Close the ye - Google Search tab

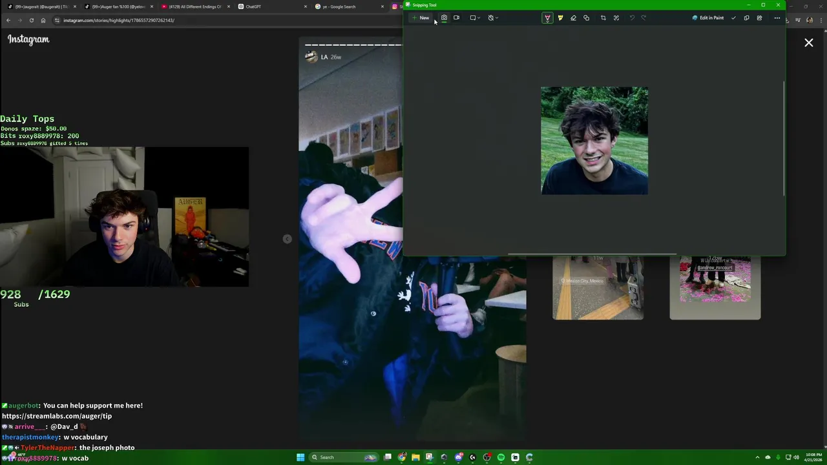tap(382, 6)
